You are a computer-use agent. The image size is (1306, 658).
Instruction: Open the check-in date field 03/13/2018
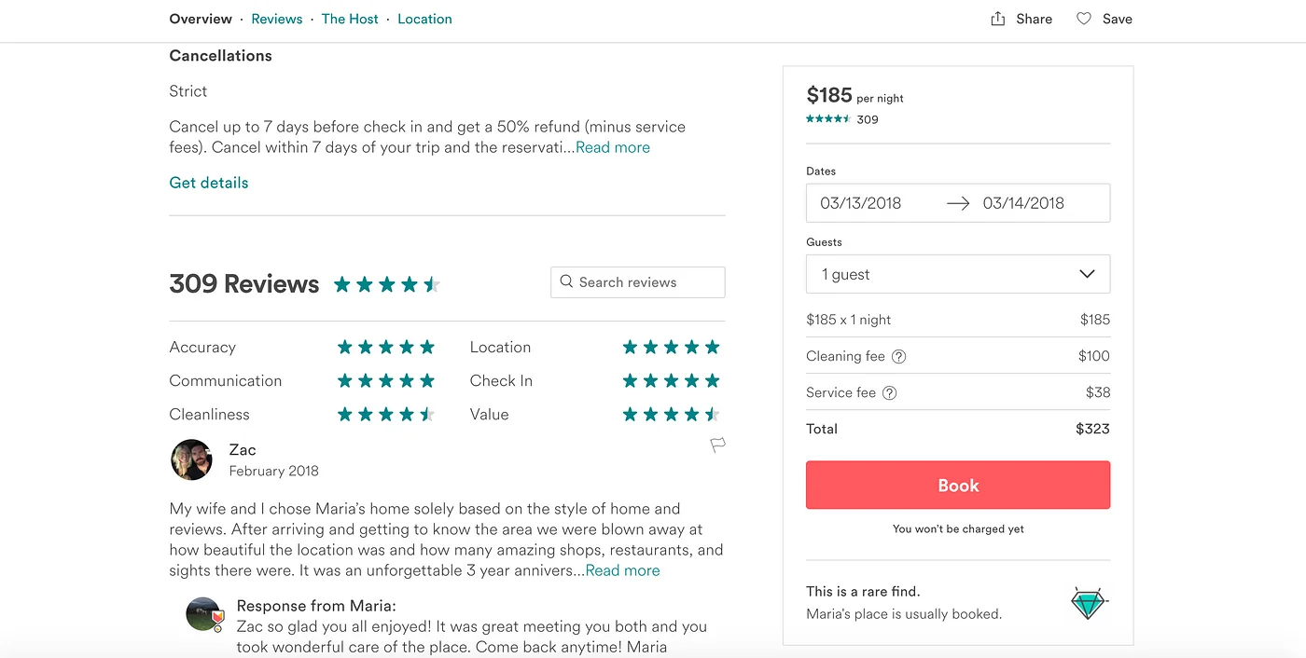pos(861,202)
